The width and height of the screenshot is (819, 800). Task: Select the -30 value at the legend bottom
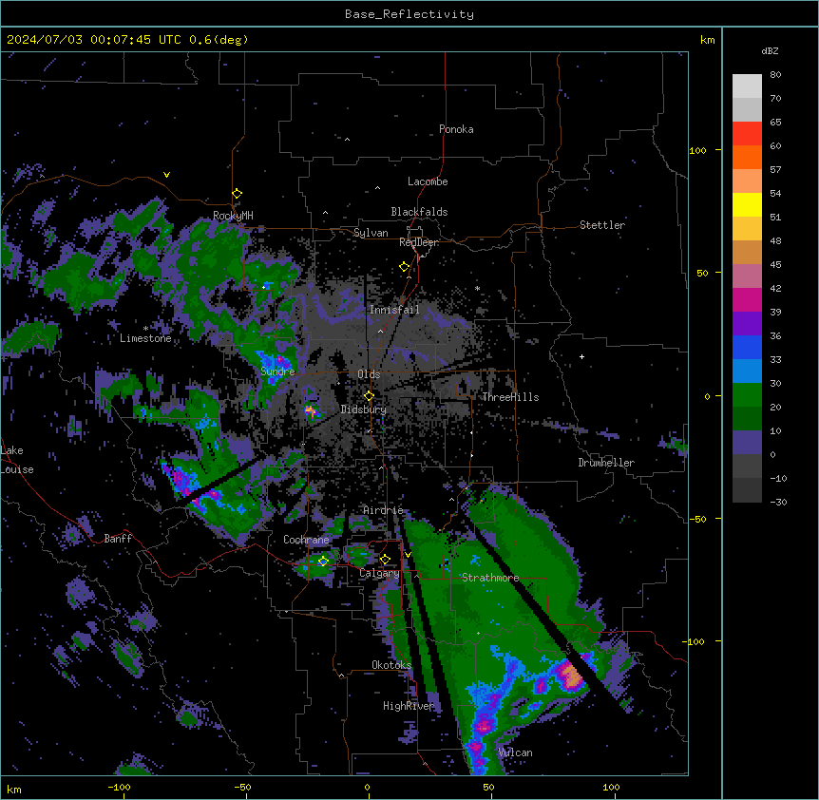(778, 503)
